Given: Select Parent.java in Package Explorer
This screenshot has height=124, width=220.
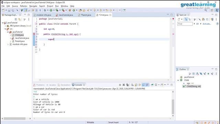Looking at the screenshot, I should tap(20, 41).
